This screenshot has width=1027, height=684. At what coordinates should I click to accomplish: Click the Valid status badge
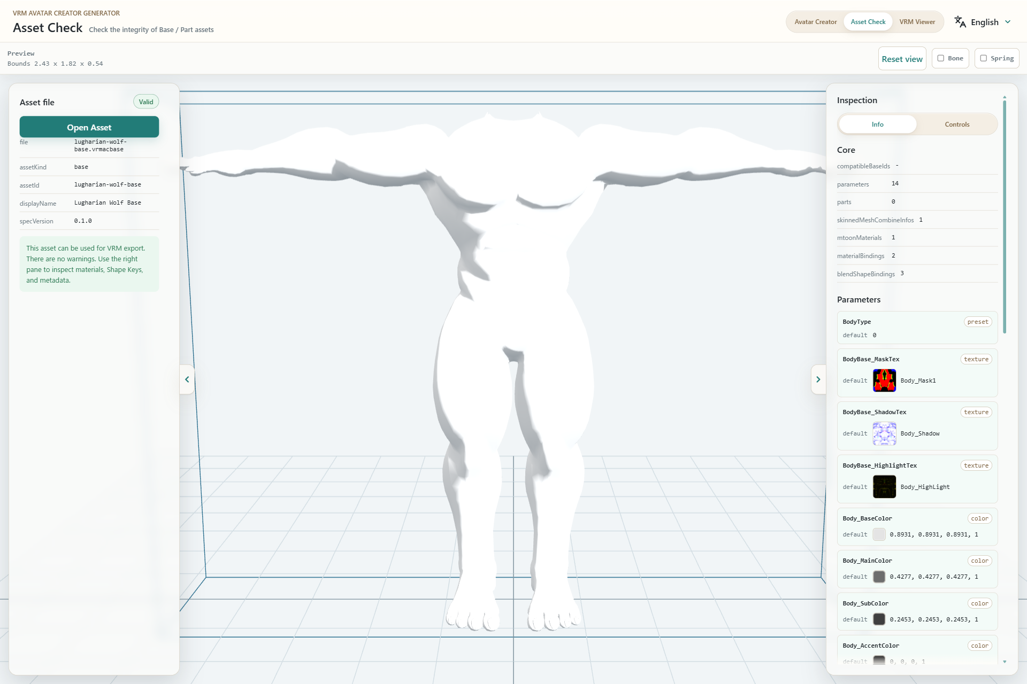coord(146,102)
